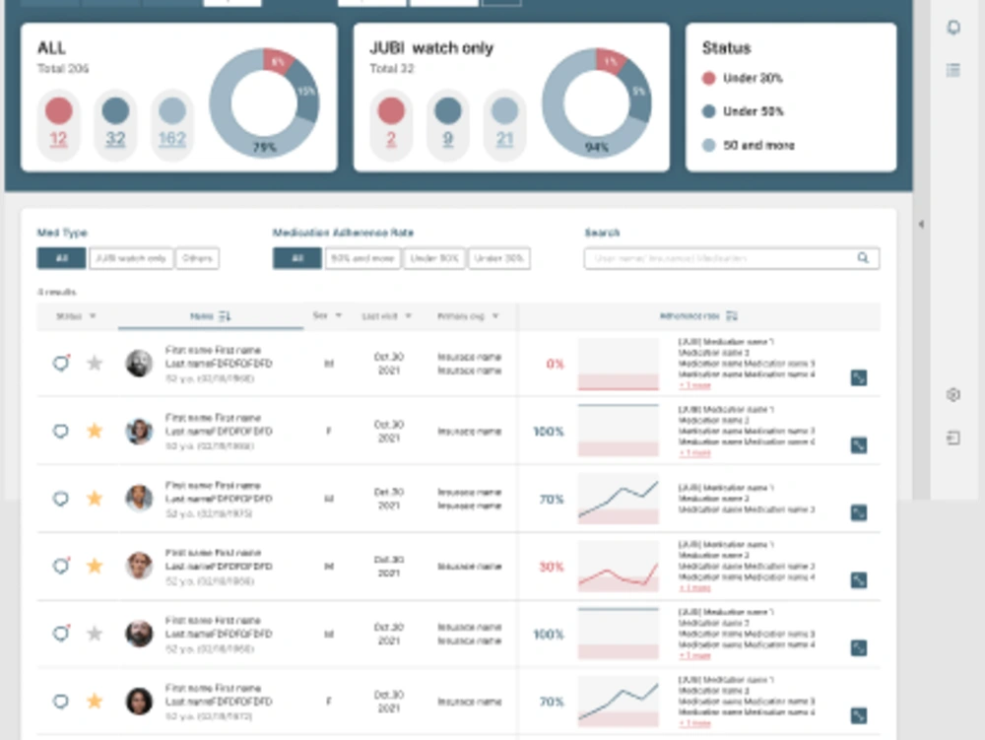This screenshot has height=740, width=985.
Task: Star the gray-starred male 100% patient
Action: point(95,634)
